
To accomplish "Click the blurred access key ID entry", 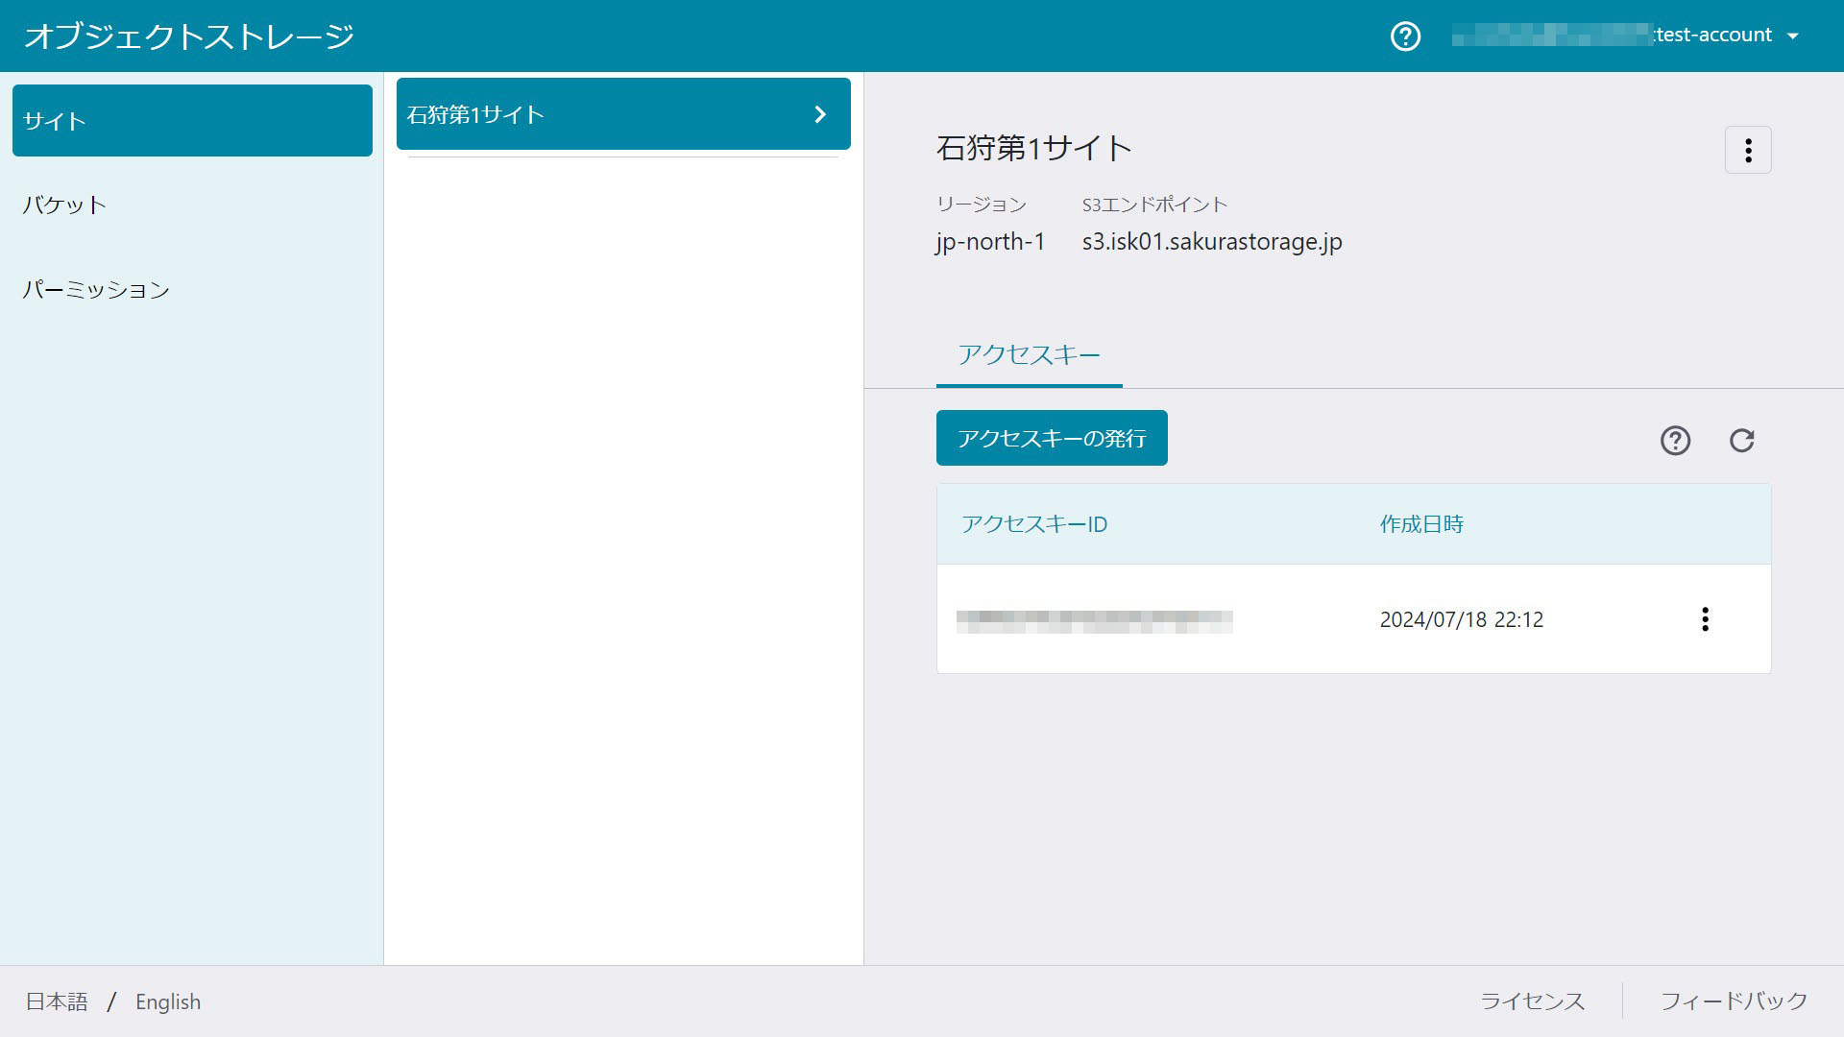I will coord(1094,621).
